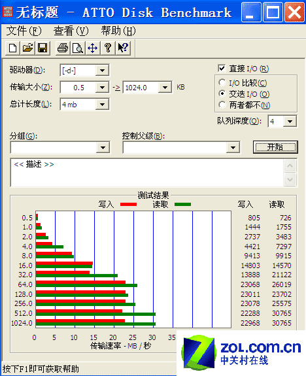
Task: Click the read value 30765 in 512.0 row
Action: (282, 313)
